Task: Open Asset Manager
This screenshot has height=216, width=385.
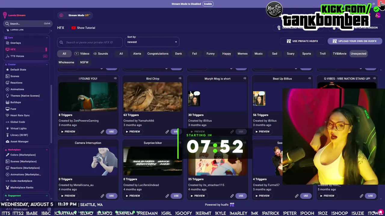Action: click(x=19, y=142)
